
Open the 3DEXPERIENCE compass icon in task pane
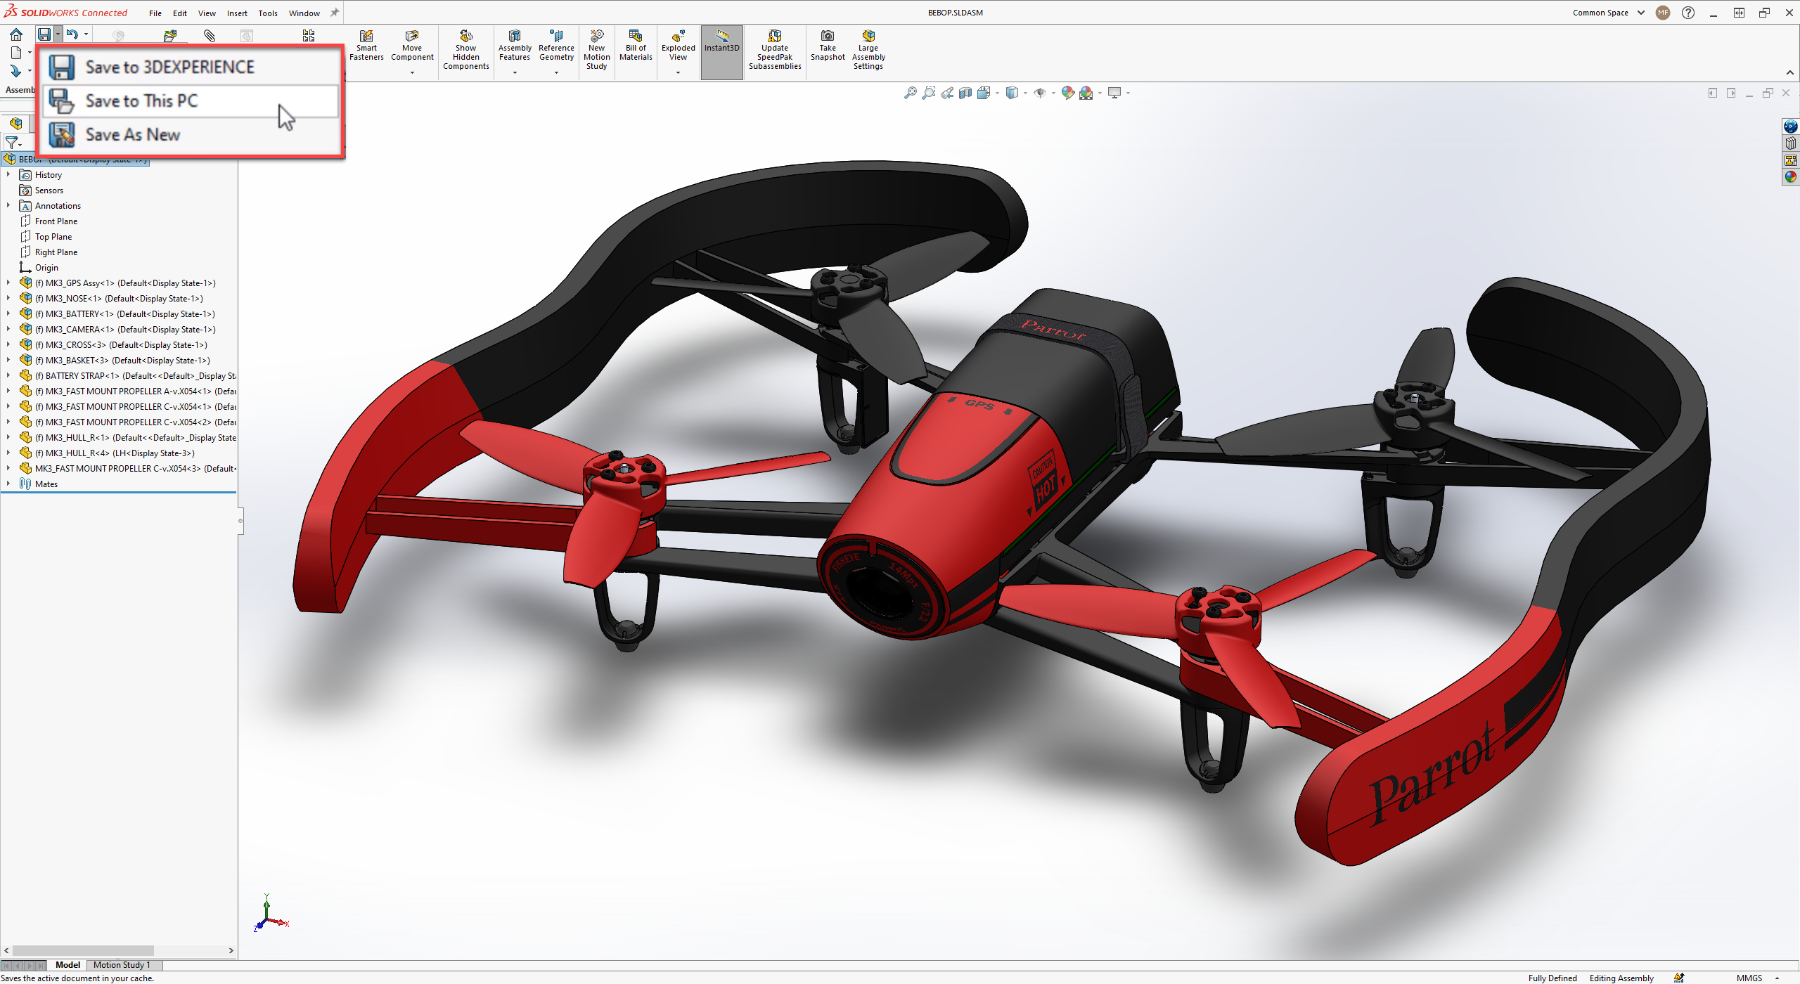(1790, 127)
